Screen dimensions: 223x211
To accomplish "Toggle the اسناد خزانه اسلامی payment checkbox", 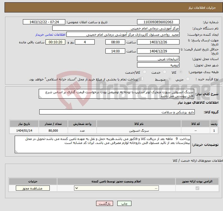I will pos(142,79).
